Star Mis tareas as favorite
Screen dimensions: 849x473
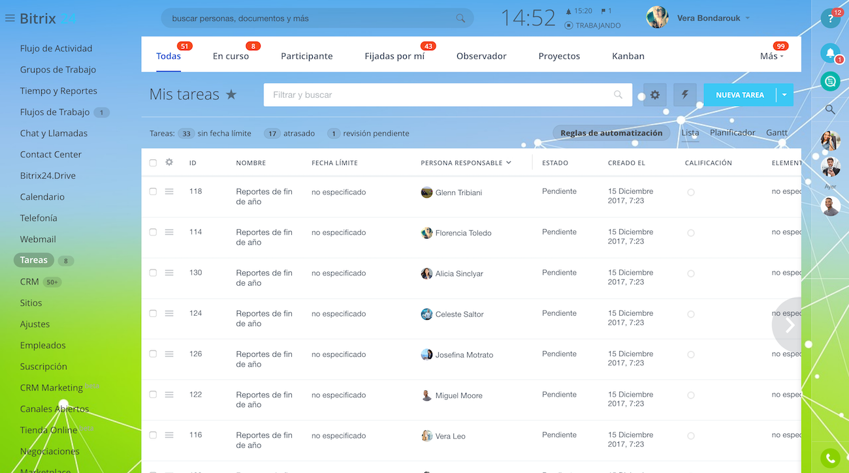click(x=231, y=95)
